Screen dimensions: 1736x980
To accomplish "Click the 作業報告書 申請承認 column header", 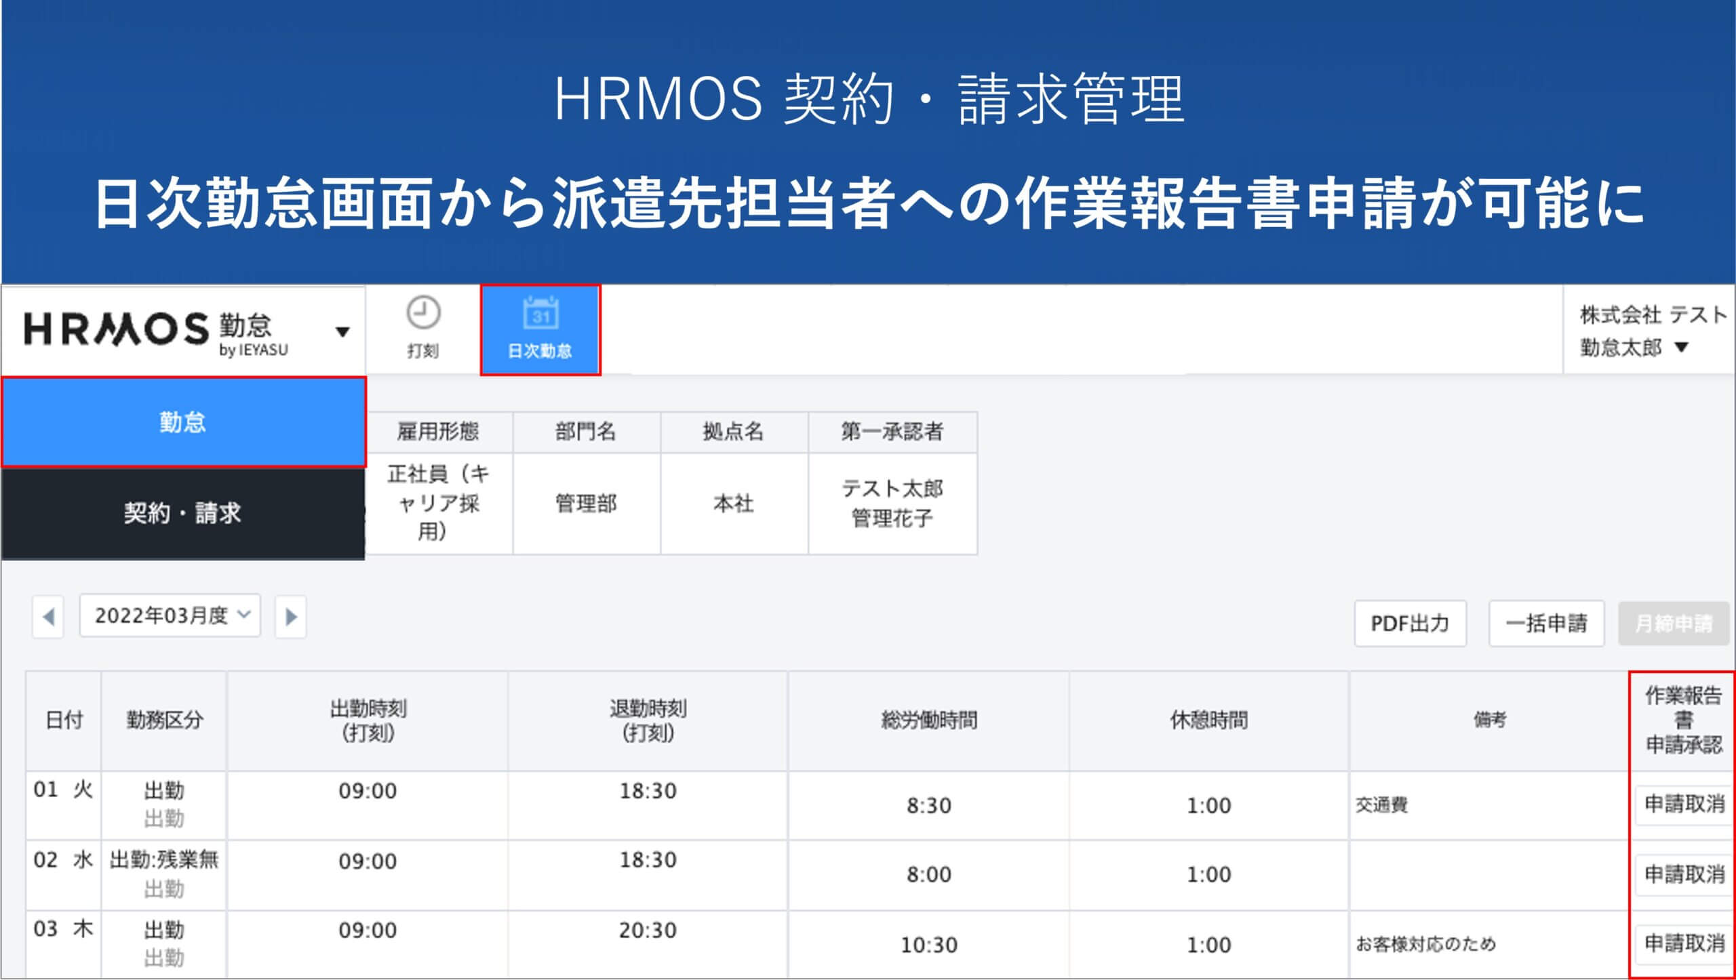I will (x=1683, y=720).
